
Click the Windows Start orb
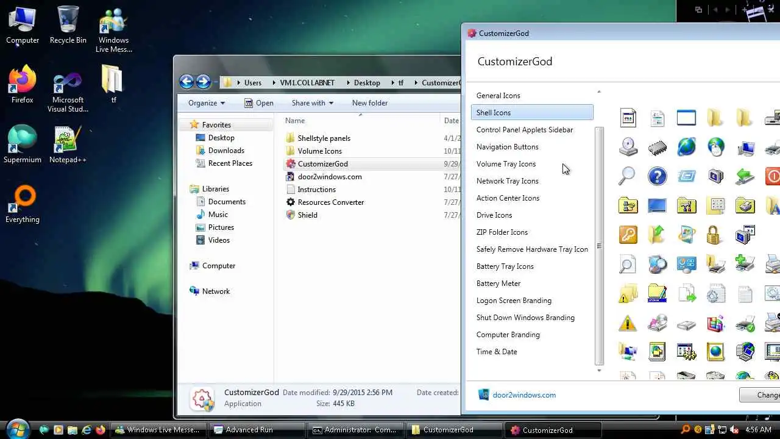[18, 429]
